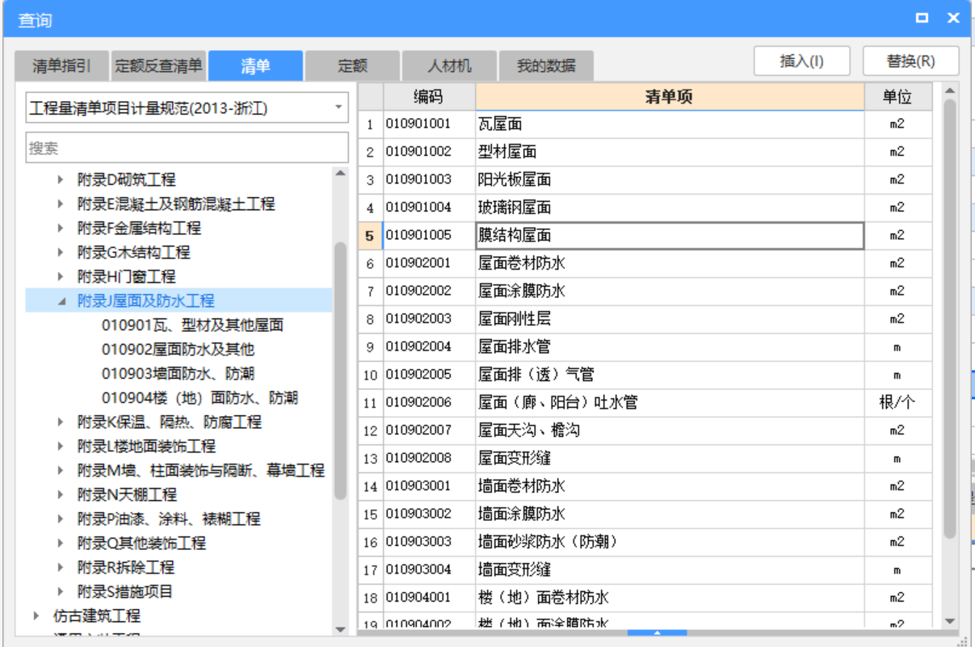Select 墙面砂浆防水（防潮） row
The height and width of the screenshot is (647, 975).
point(645,542)
